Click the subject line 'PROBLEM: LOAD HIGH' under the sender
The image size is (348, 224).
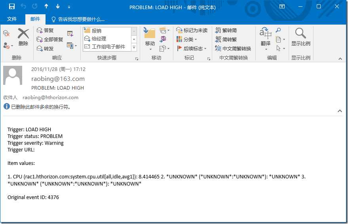pos(58,88)
